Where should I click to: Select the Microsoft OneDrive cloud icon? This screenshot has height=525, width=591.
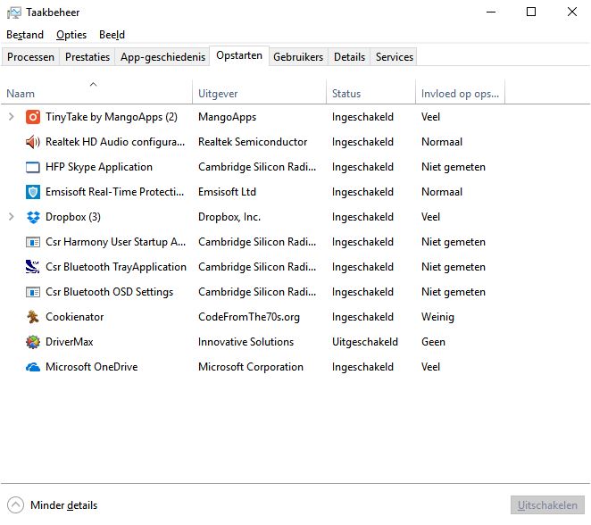coord(33,367)
